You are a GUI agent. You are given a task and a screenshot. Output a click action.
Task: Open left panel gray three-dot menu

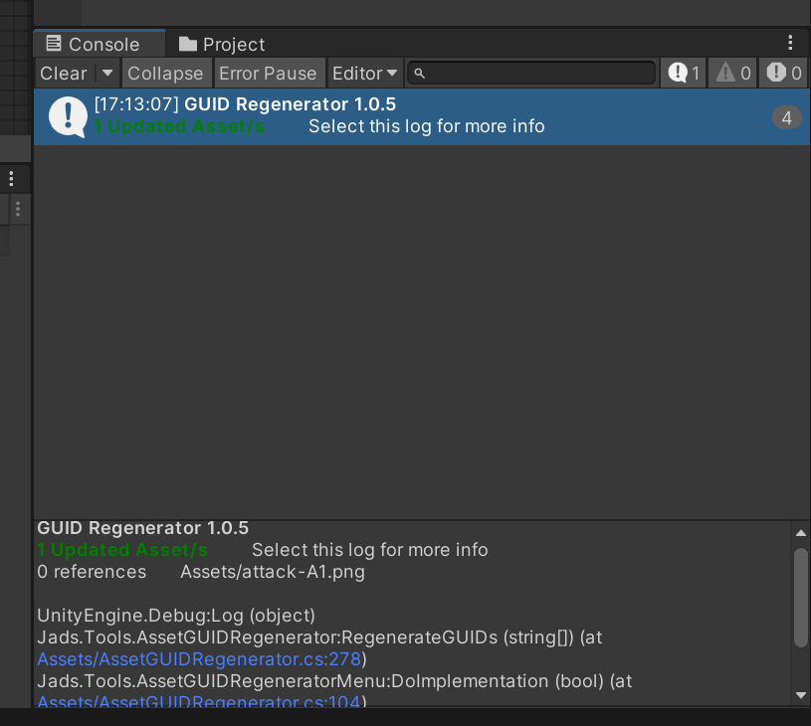point(18,209)
